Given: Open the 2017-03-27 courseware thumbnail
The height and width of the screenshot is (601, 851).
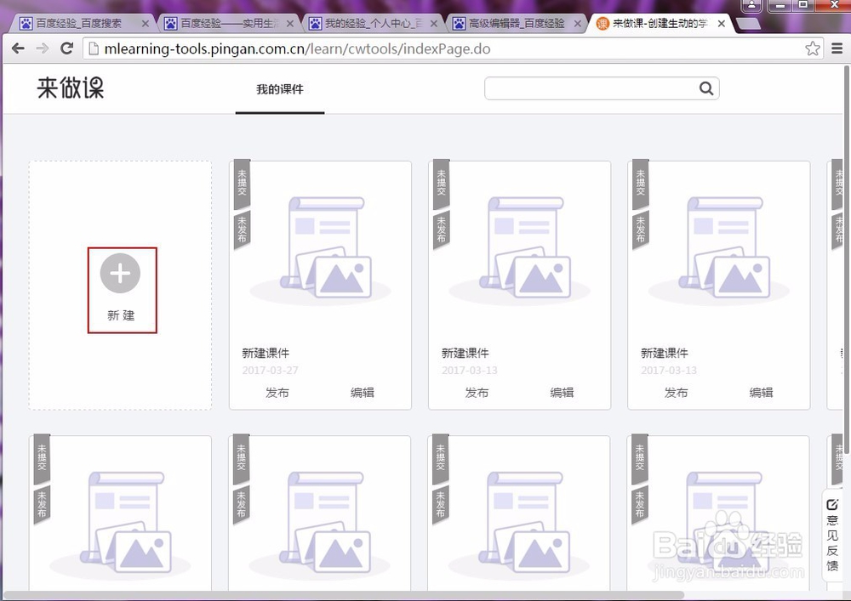Looking at the screenshot, I should point(321,249).
